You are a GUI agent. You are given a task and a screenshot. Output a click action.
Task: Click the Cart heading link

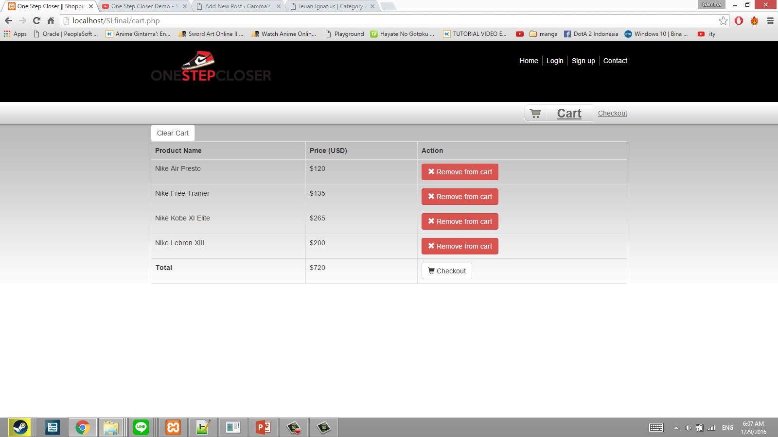569,113
